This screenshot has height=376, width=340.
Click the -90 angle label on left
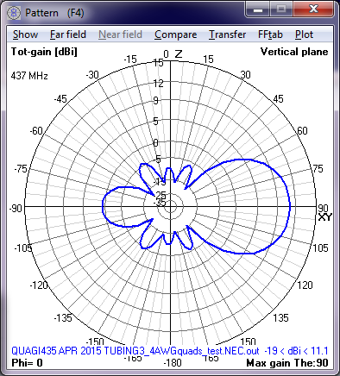tap(16, 208)
